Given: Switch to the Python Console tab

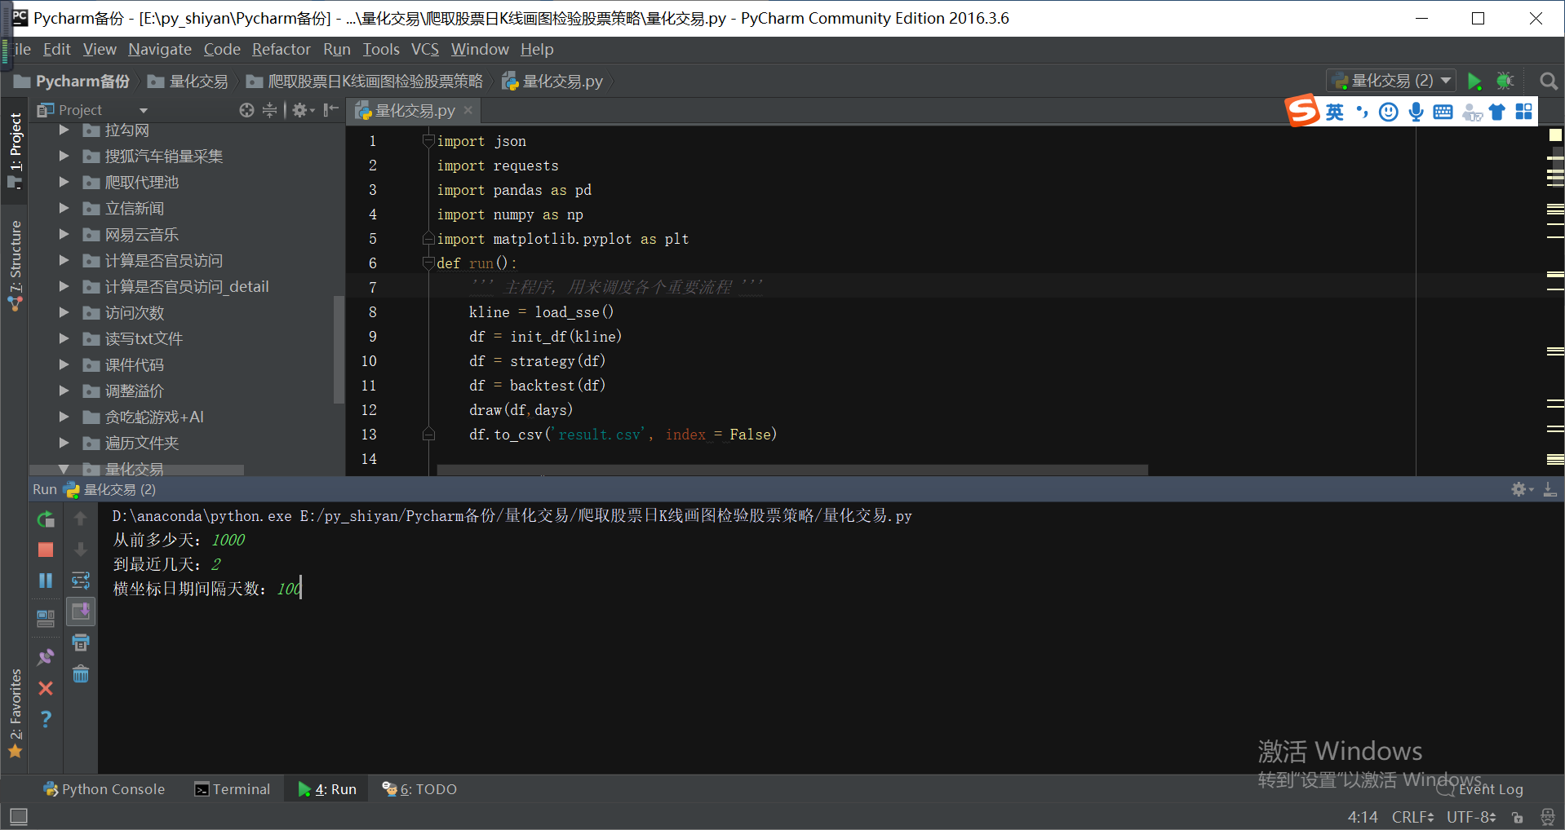Looking at the screenshot, I should pos(104,789).
